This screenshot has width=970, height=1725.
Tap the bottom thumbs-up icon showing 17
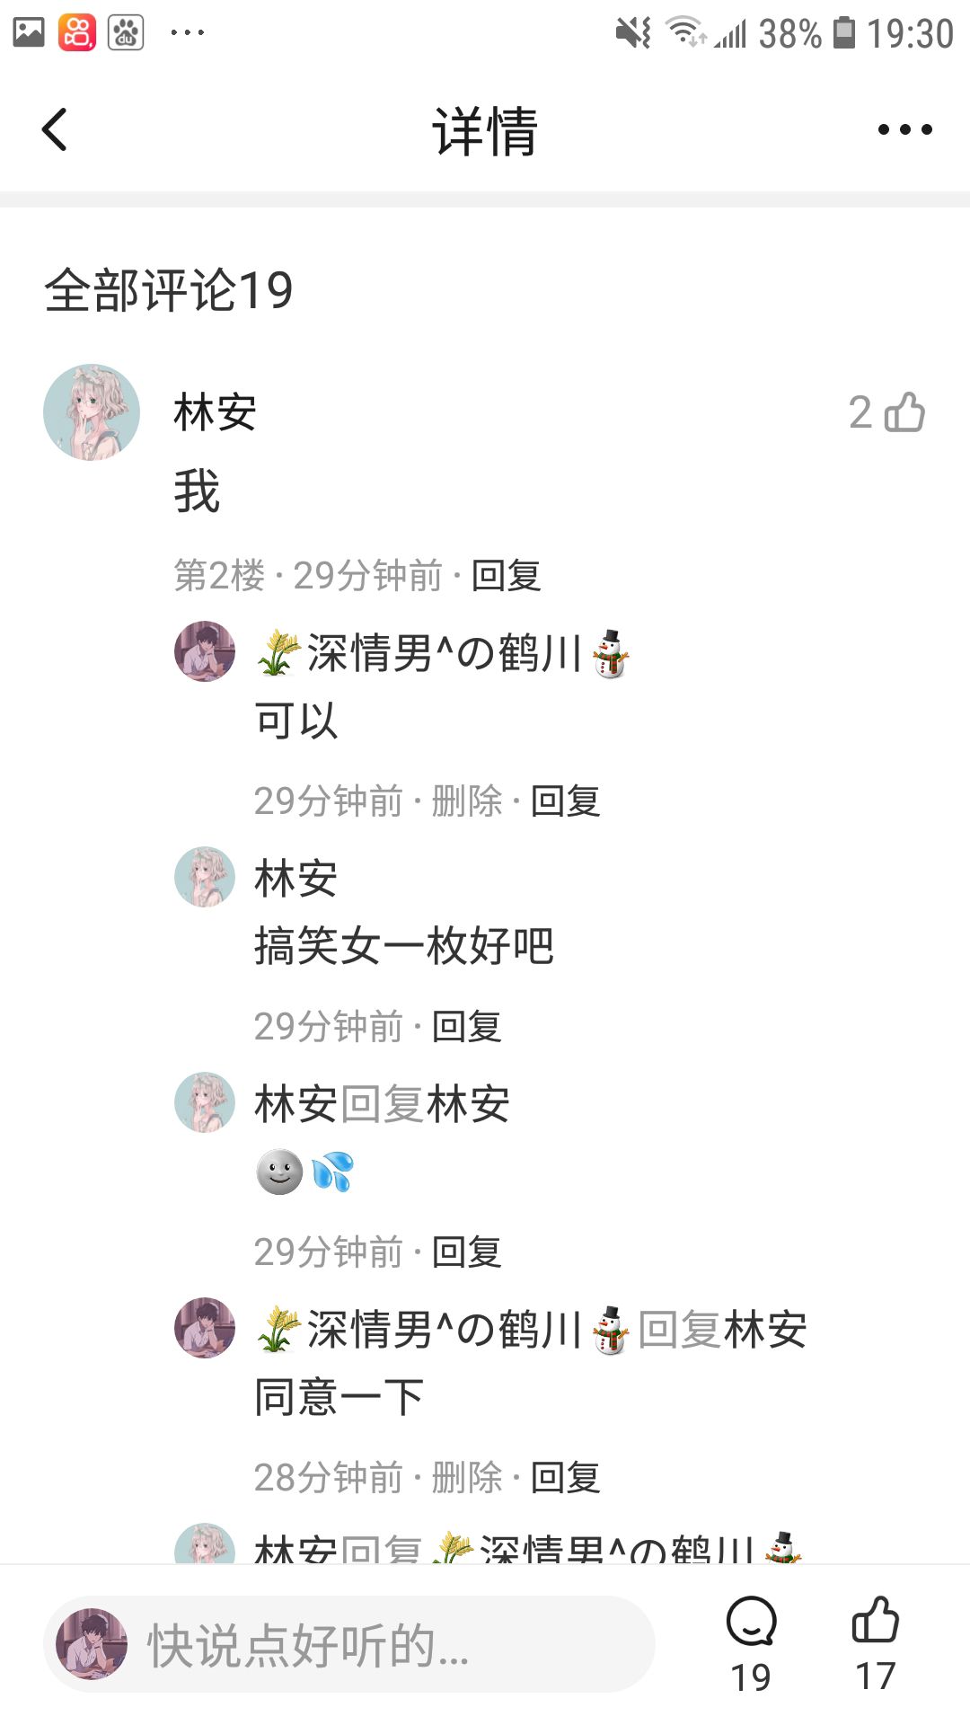(x=875, y=1621)
